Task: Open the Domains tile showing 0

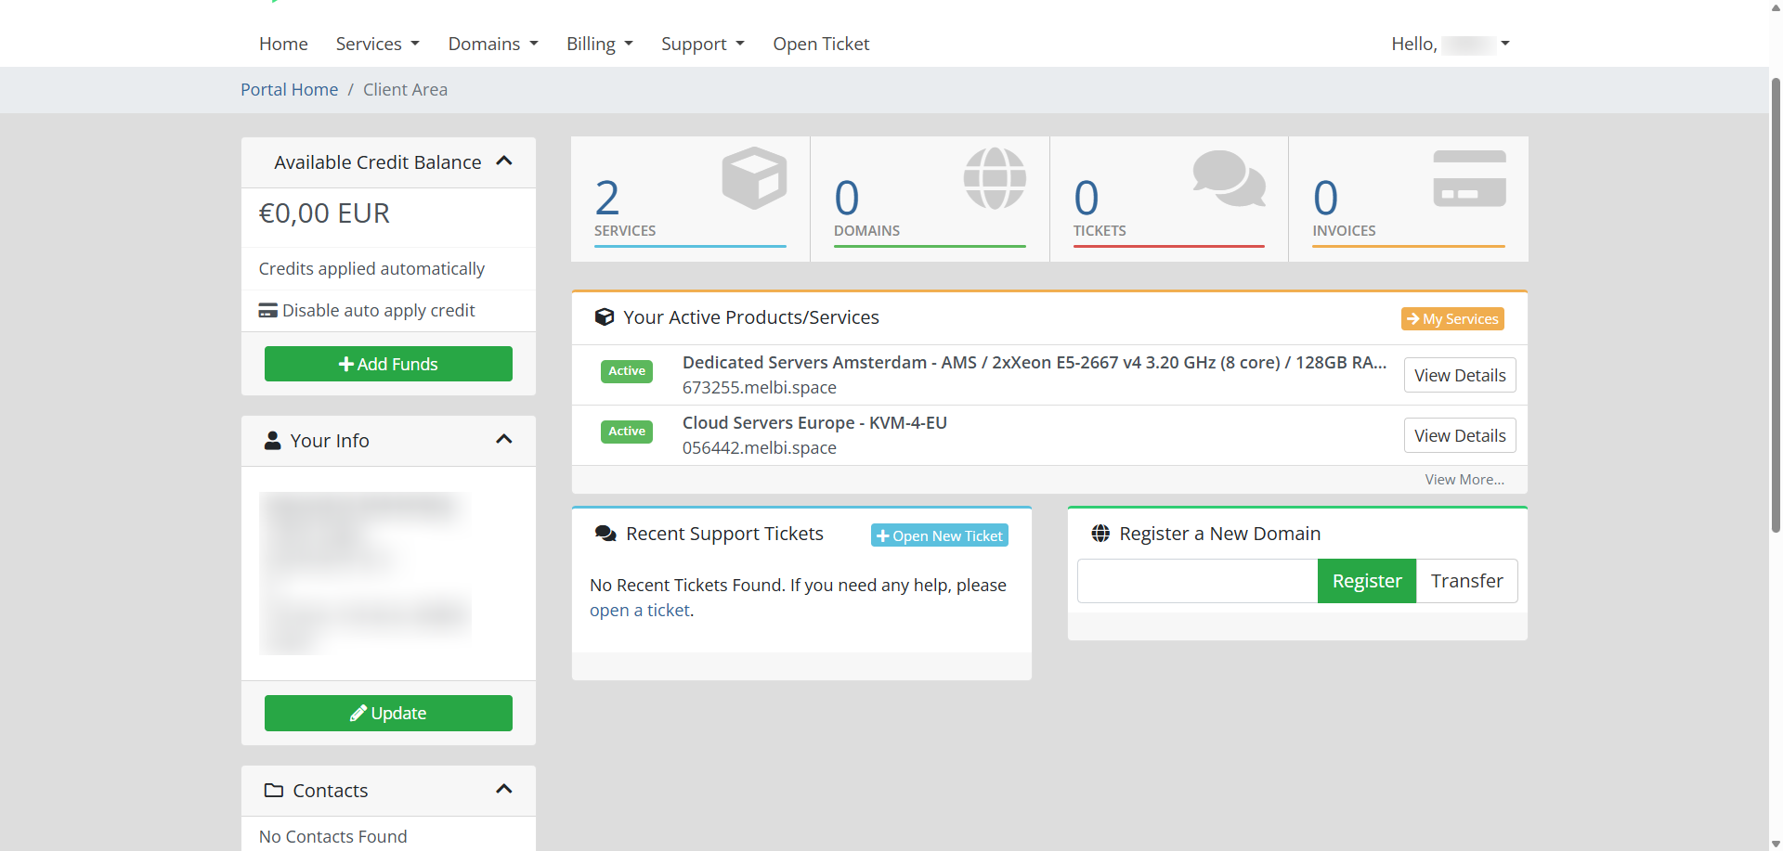Action: [930, 199]
